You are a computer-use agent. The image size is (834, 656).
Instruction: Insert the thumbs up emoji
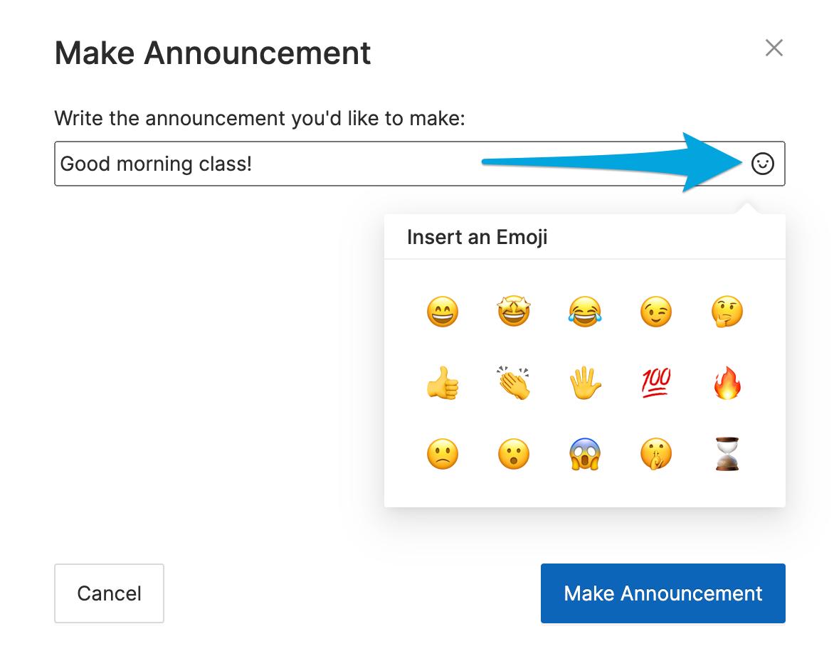pyautogui.click(x=443, y=383)
